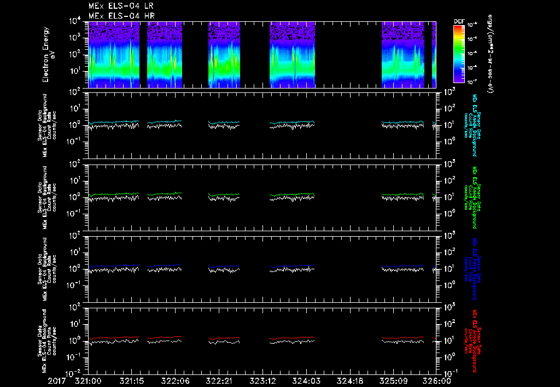Click the 10^-1 tick label of the bottom panel right axis
The width and height of the screenshot is (560, 387).
[451, 373]
